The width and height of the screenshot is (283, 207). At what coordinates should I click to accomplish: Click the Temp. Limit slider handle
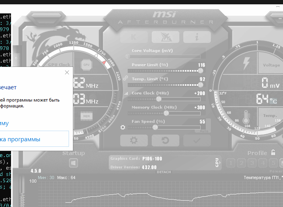(x=201, y=85)
